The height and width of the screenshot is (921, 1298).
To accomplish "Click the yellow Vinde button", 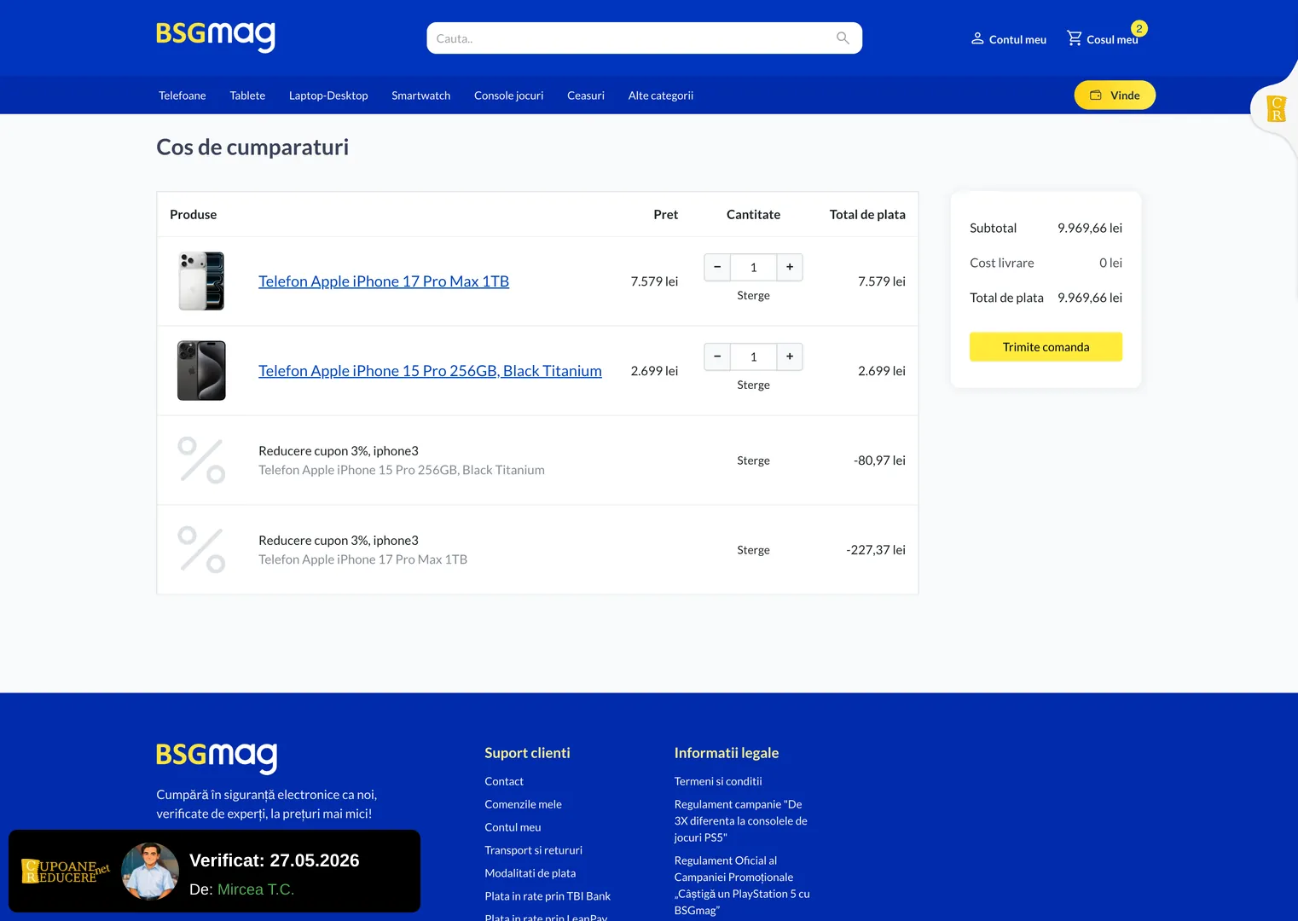I will tap(1115, 96).
